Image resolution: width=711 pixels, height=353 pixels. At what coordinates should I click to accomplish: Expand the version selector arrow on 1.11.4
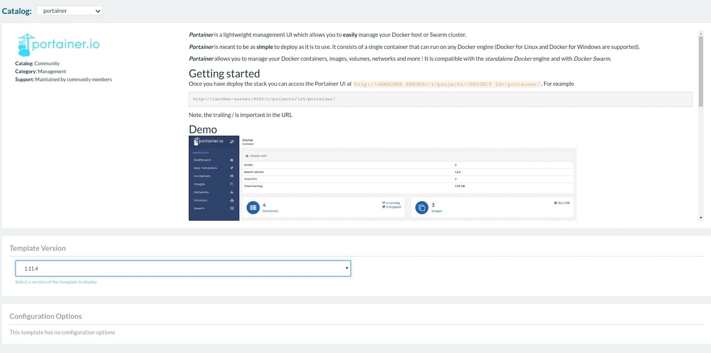347,268
